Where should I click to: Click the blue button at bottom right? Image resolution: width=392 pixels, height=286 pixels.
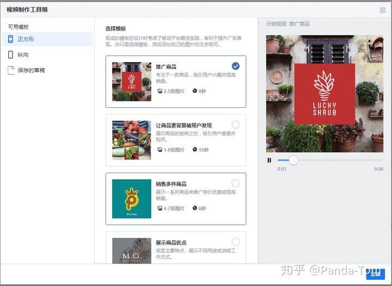[376, 273]
